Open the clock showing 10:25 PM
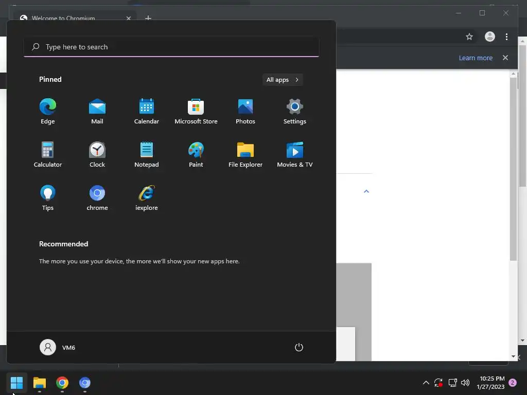 point(491,383)
